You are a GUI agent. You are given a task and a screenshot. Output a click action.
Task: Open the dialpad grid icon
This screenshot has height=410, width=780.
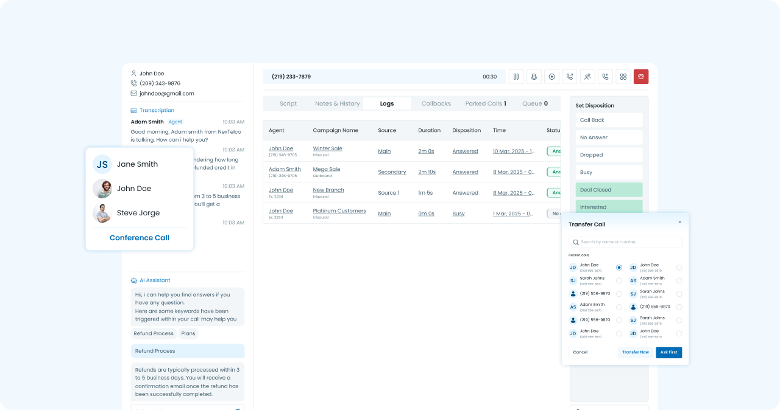coord(623,77)
